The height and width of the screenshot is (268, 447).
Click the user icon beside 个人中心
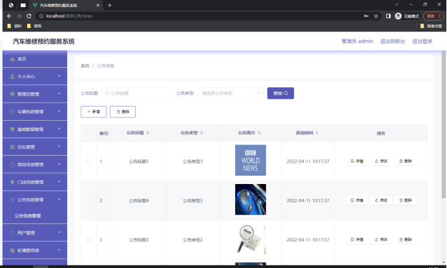[12, 77]
